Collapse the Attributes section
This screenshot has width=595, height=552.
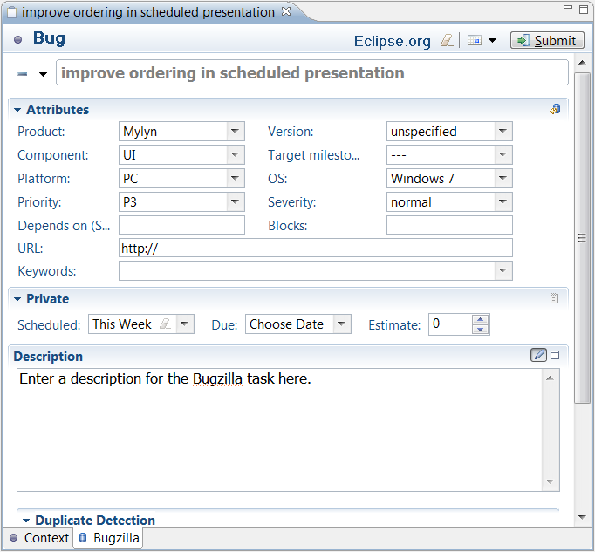[x=17, y=110]
